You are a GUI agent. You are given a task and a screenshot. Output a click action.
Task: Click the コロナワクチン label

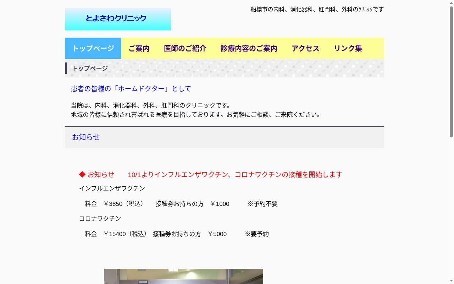[x=100, y=219]
